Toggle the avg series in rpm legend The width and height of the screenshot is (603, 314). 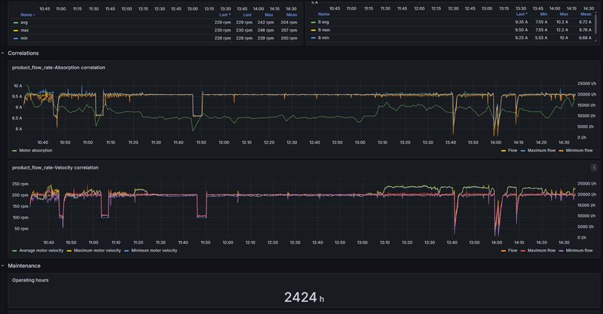click(24, 23)
